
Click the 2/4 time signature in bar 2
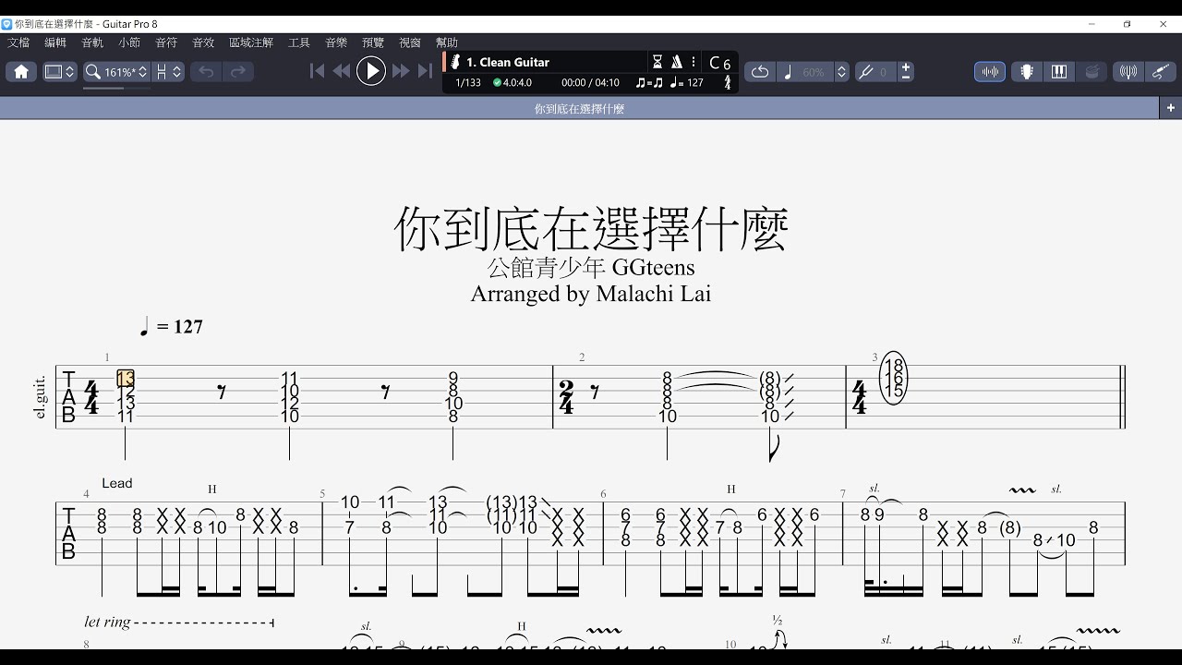567,397
